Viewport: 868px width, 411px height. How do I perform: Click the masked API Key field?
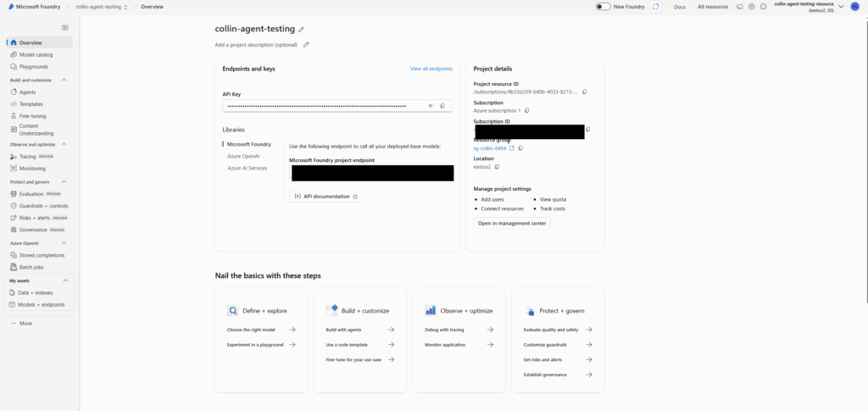[x=322, y=106]
